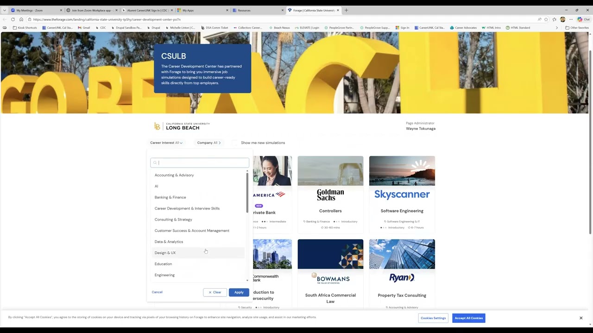Select Engineering in the list
Screen dimensions: 593x333
pyautogui.click(x=198, y=275)
